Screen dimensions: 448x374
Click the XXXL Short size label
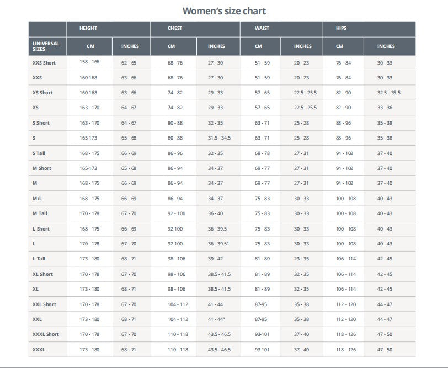46,334
